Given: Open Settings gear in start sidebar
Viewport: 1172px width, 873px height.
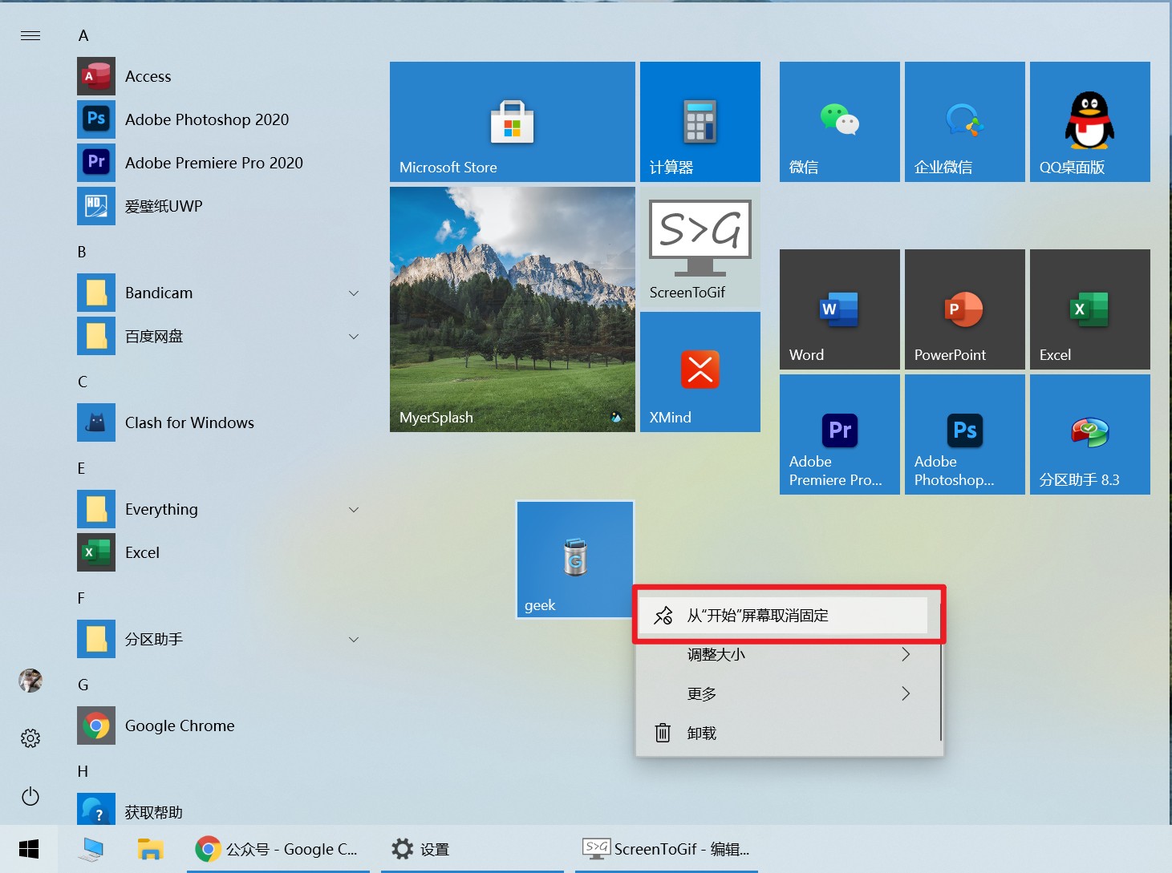Looking at the screenshot, I should point(30,738).
